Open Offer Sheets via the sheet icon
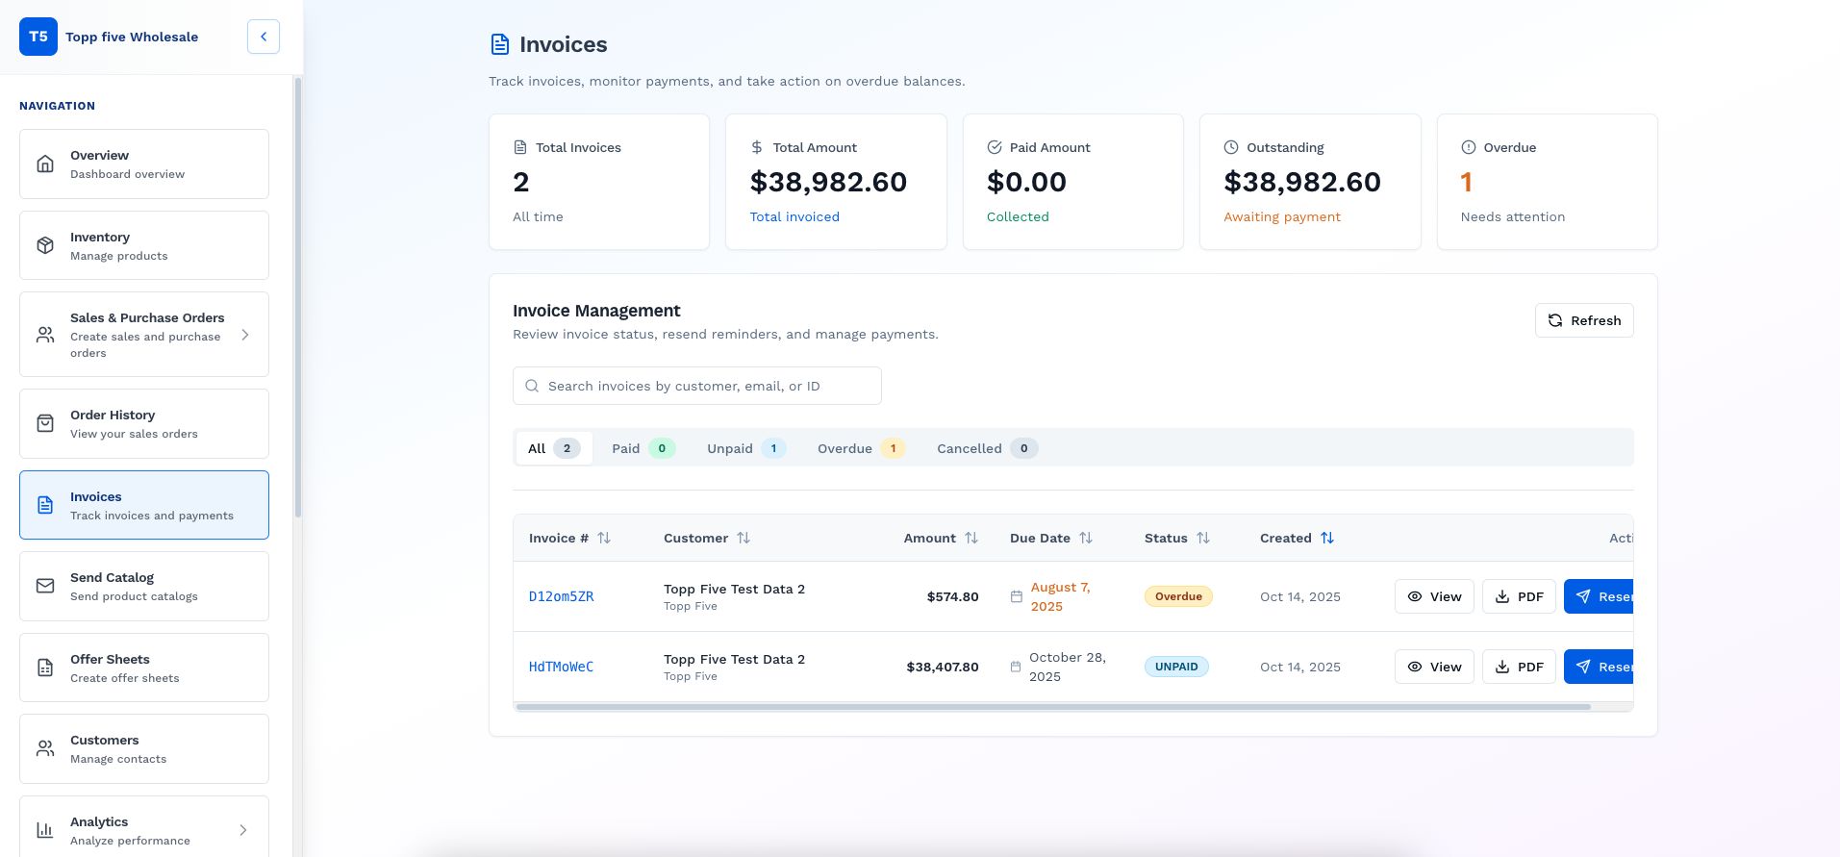The height and width of the screenshot is (857, 1840). (45, 668)
